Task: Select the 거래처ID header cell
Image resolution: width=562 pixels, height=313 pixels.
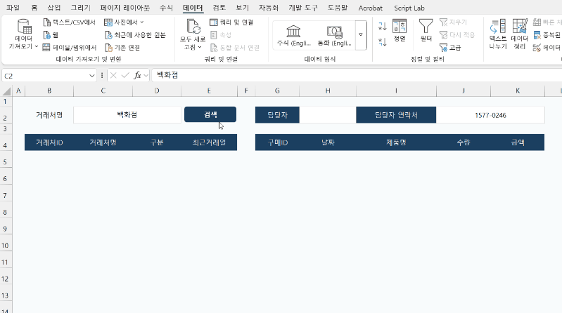Action: 49,142
